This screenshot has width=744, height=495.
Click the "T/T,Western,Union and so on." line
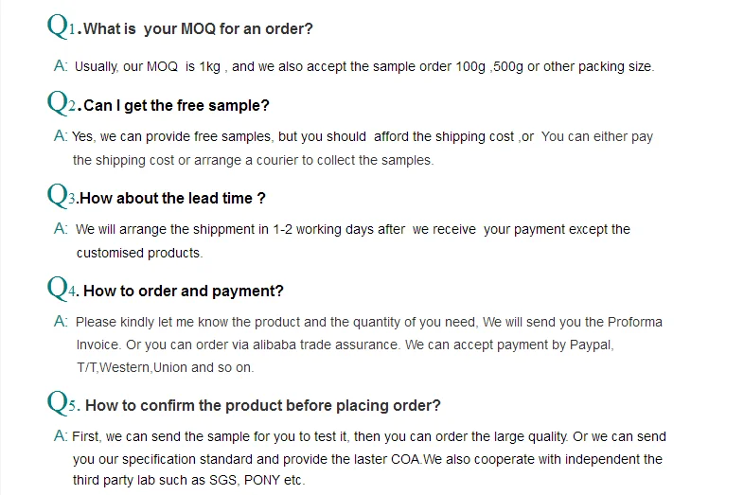tap(165, 367)
